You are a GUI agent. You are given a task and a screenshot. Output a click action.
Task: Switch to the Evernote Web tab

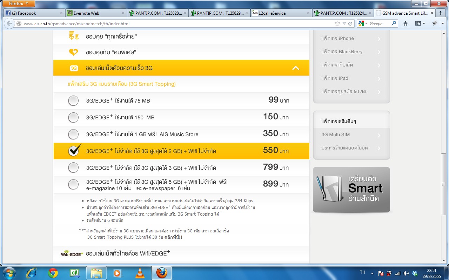(95, 13)
